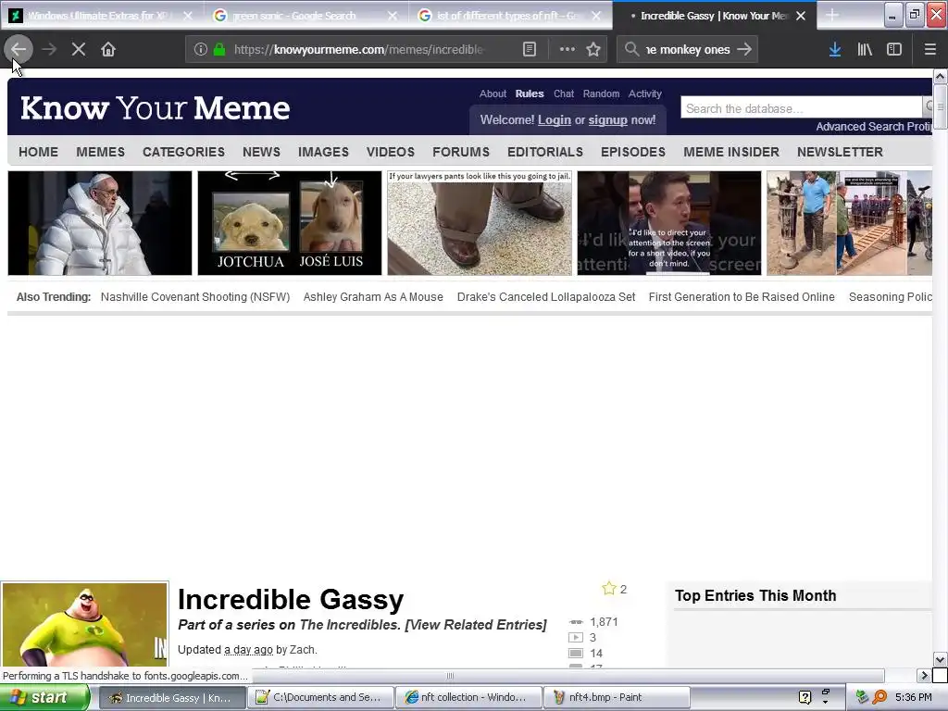The image size is (948, 711).
Task: Click the vertical scrollbar down arrow
Action: click(x=940, y=659)
